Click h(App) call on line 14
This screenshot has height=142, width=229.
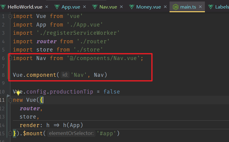[73, 125]
